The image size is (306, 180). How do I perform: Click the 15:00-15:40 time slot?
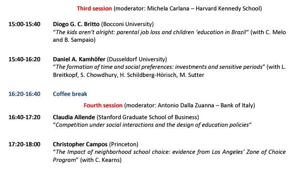[x=24, y=24]
